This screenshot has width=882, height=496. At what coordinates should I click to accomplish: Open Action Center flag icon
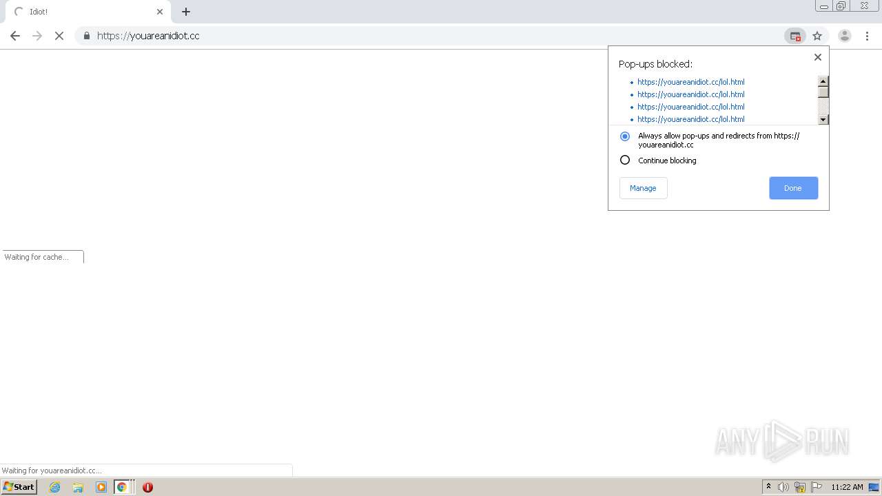pyautogui.click(x=817, y=487)
